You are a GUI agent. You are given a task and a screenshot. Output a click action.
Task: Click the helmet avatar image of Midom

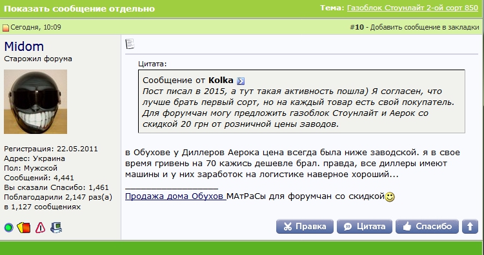pos(35,102)
